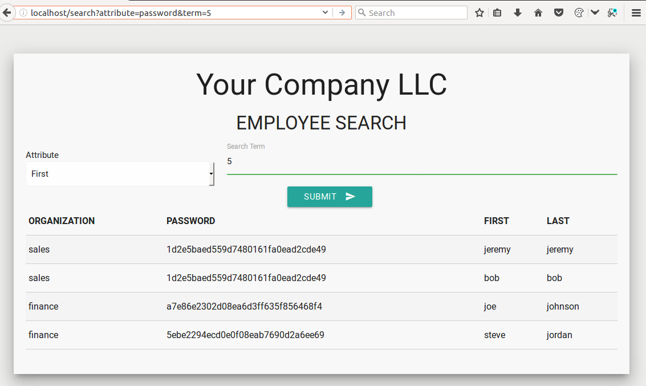646x386 pixels.
Task: Click the PASSWORD column header
Action: [x=191, y=221]
